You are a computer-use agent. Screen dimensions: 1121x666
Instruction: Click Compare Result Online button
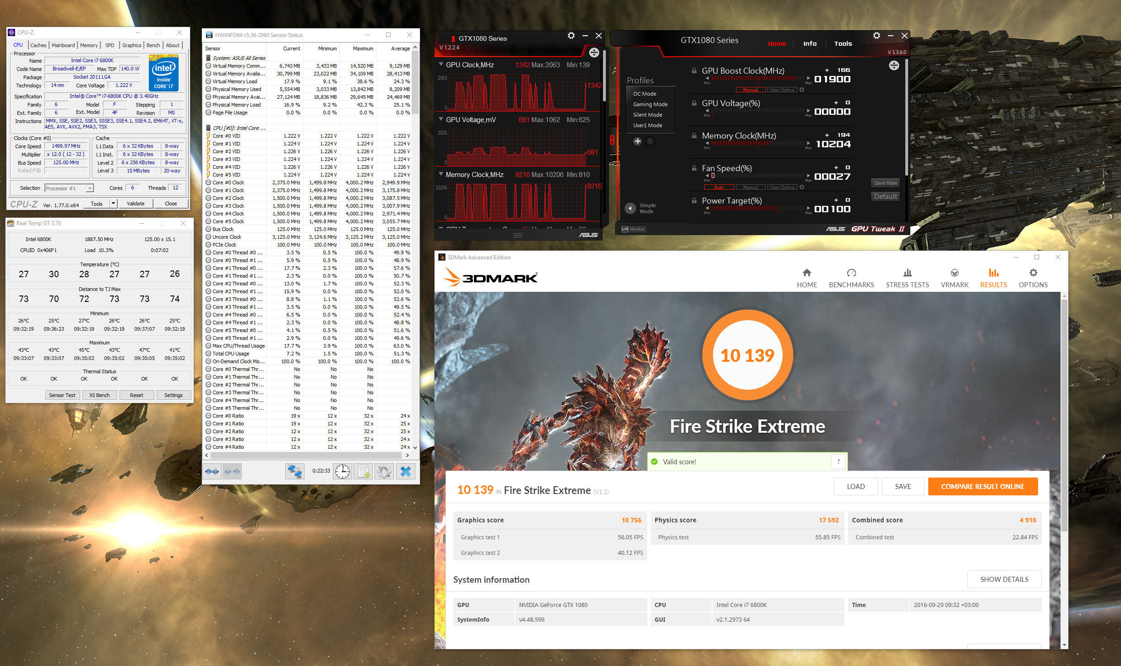pyautogui.click(x=983, y=486)
